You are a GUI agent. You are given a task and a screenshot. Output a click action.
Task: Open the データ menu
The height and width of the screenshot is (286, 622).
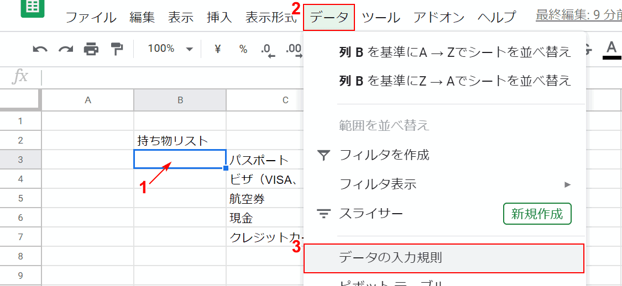329,18
